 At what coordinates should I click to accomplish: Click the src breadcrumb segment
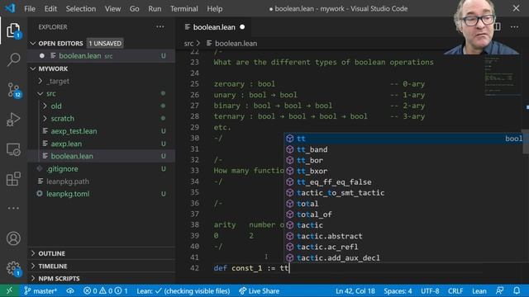(188, 44)
